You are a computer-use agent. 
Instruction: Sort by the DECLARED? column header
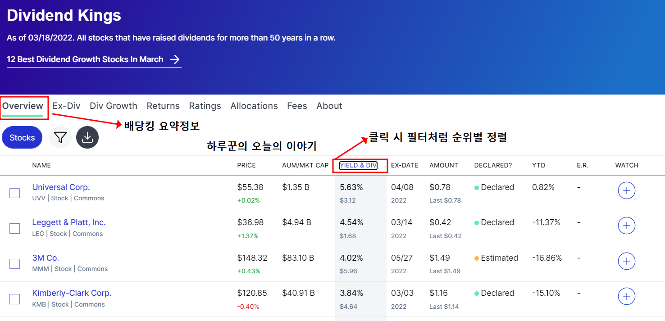coord(493,165)
